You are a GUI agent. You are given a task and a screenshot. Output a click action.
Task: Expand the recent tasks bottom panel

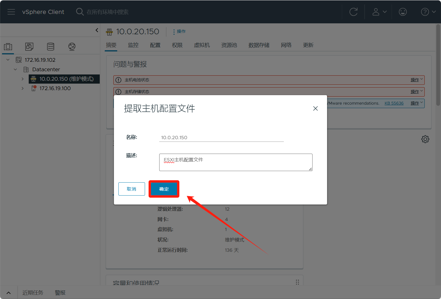pyautogui.click(x=9, y=293)
